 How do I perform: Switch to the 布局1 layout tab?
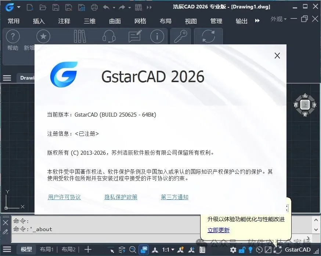47,249
